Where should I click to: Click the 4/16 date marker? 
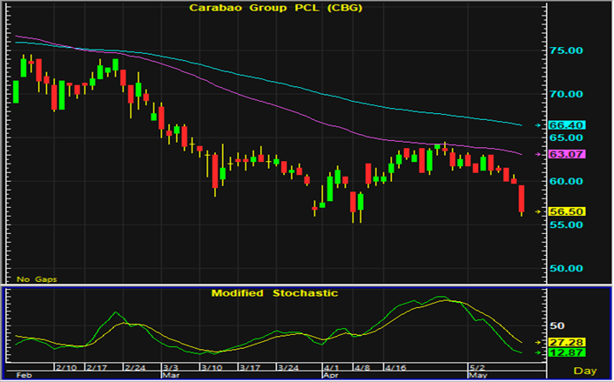(395, 368)
